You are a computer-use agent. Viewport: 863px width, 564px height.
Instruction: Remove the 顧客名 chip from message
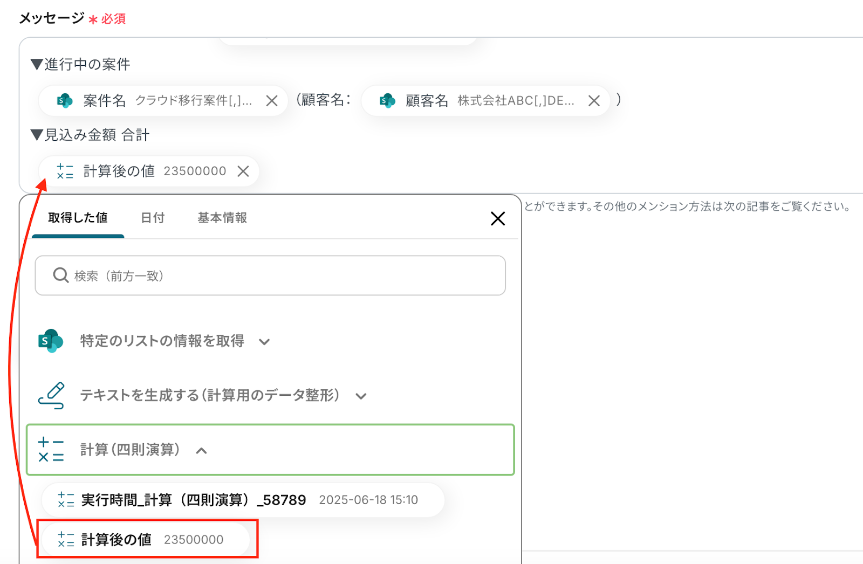click(594, 101)
